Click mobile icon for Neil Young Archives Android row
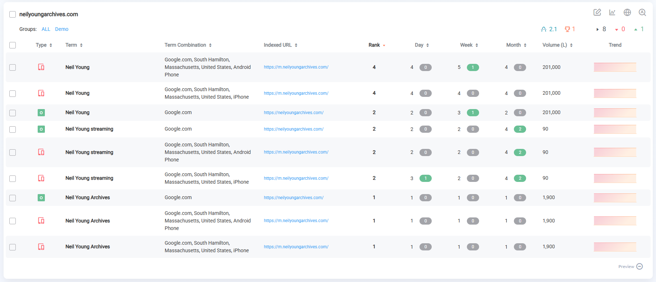 41,221
